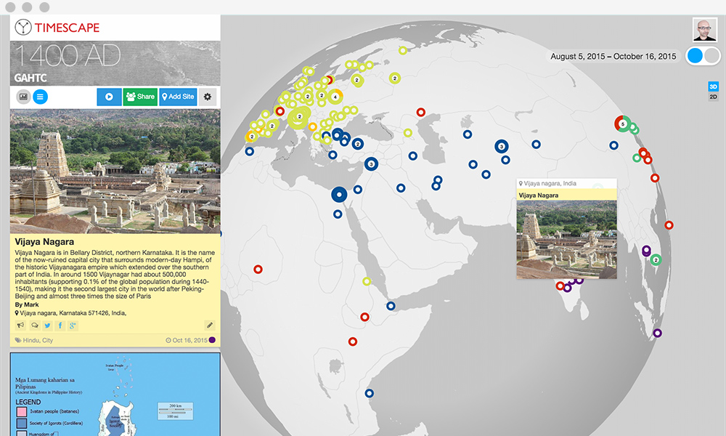The width and height of the screenshot is (726, 436).
Task: Select the yellow cluster marker labeled 4
Action: point(335,97)
